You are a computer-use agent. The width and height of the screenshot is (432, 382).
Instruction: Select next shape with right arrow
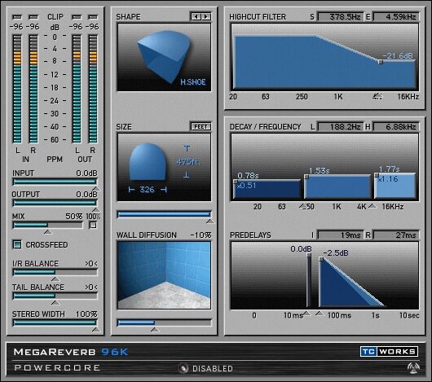click(205, 16)
